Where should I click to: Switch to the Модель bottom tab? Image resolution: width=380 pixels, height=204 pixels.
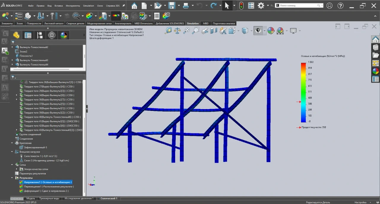point(31,198)
